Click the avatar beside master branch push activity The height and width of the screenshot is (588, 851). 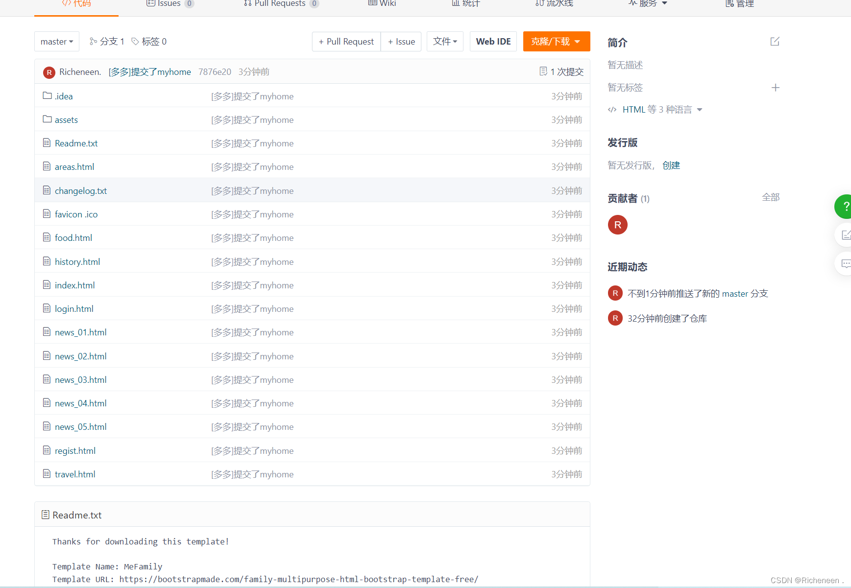[615, 293]
